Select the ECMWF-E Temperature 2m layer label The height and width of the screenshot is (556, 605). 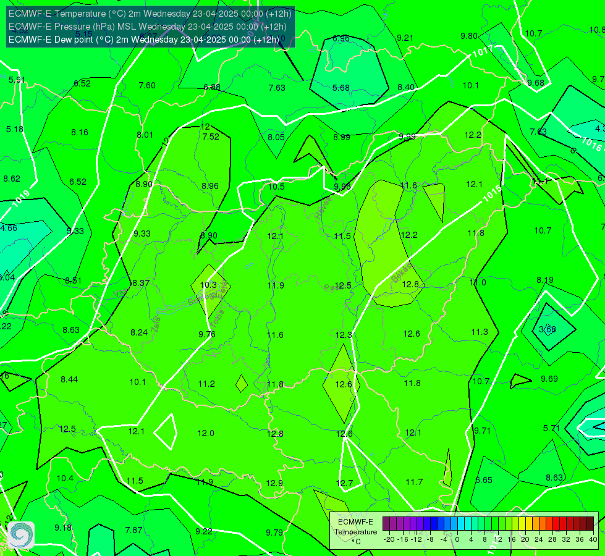(150, 14)
